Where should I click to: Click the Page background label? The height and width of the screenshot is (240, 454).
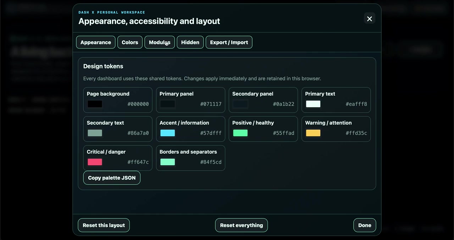[x=108, y=94]
